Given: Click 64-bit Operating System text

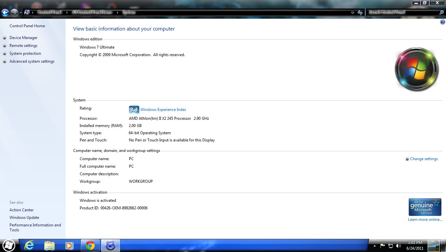Looking at the screenshot, I should click(x=150, y=133).
